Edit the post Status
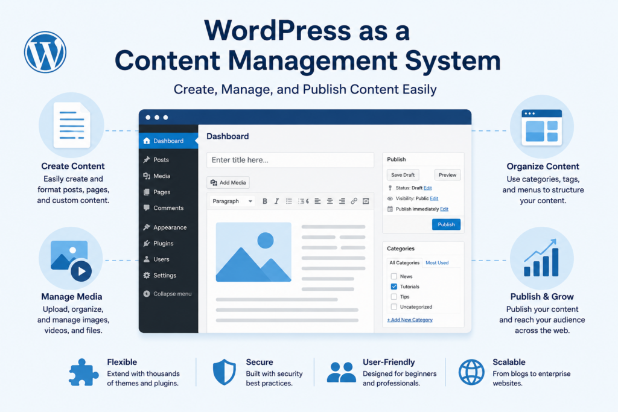This screenshot has height=412, width=618. click(x=428, y=188)
